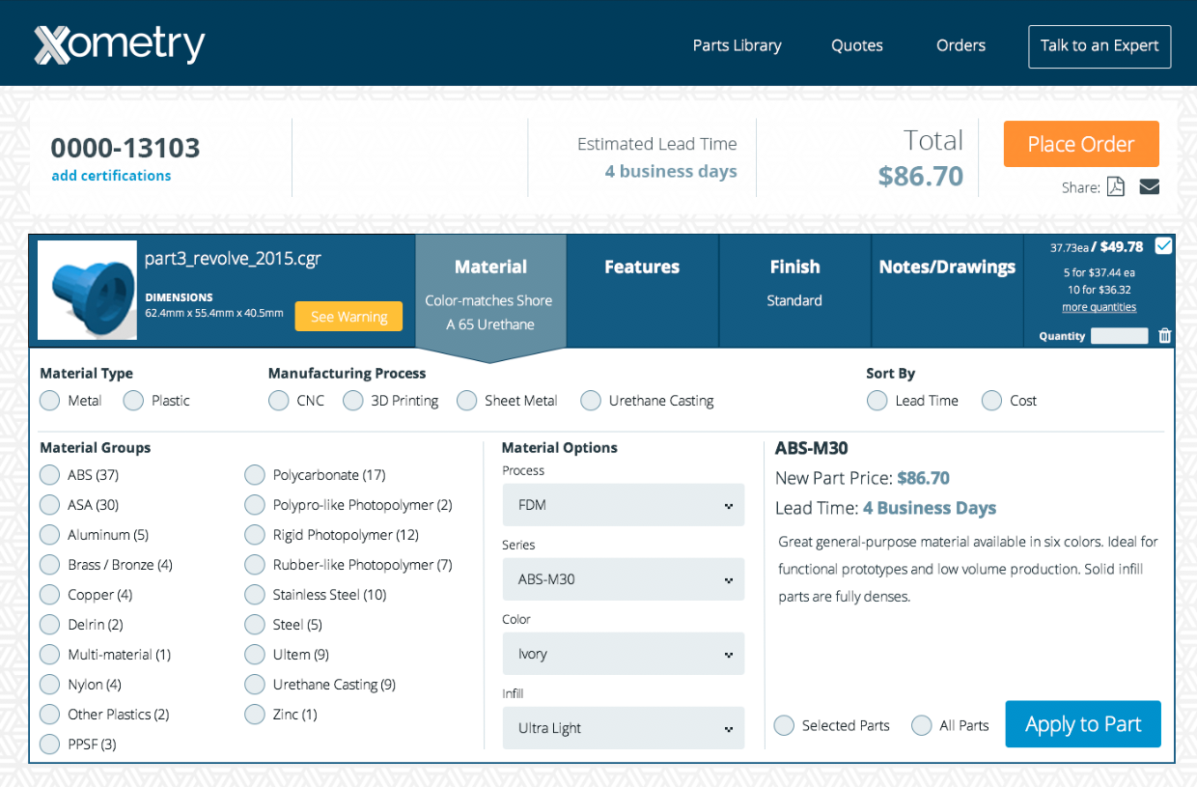Go to Quotes page

coord(857,45)
